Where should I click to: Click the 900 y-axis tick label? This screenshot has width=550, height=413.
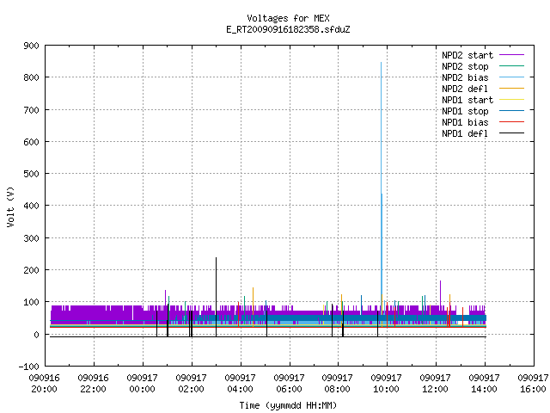coord(31,46)
